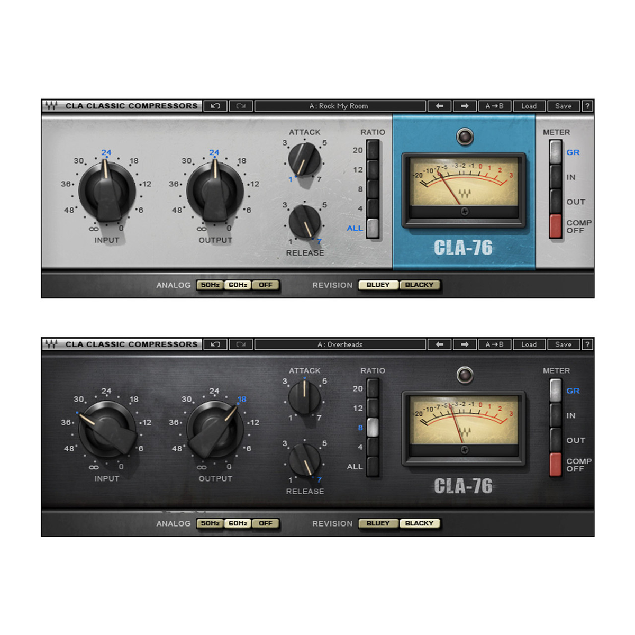Set meter to GR on top unit
The image size is (635, 635).
pyautogui.click(x=556, y=152)
